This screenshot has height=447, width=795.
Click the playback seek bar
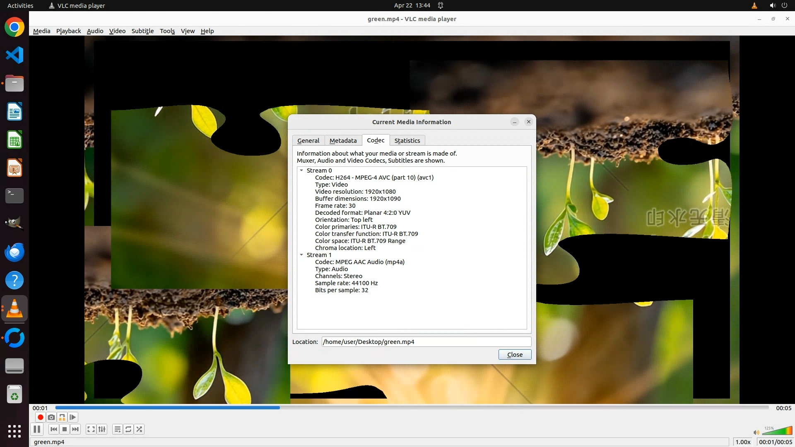tap(412, 408)
